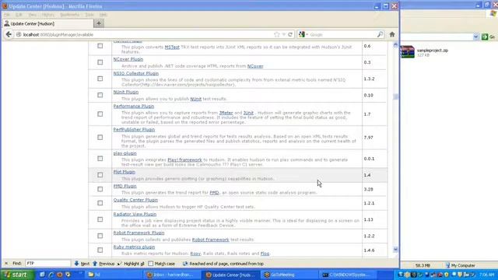Open the Edit menu

19,15
